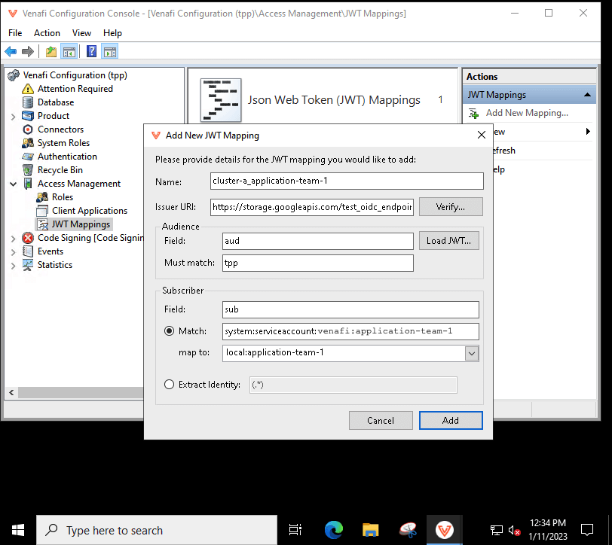The image size is (612, 545).
Task: Click the Code Signing red error icon
Action: [x=28, y=238]
